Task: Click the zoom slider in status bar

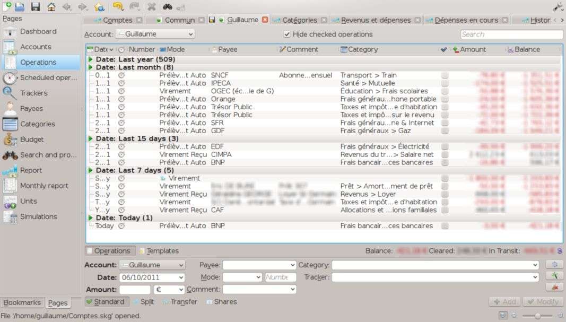Action: click(537, 316)
